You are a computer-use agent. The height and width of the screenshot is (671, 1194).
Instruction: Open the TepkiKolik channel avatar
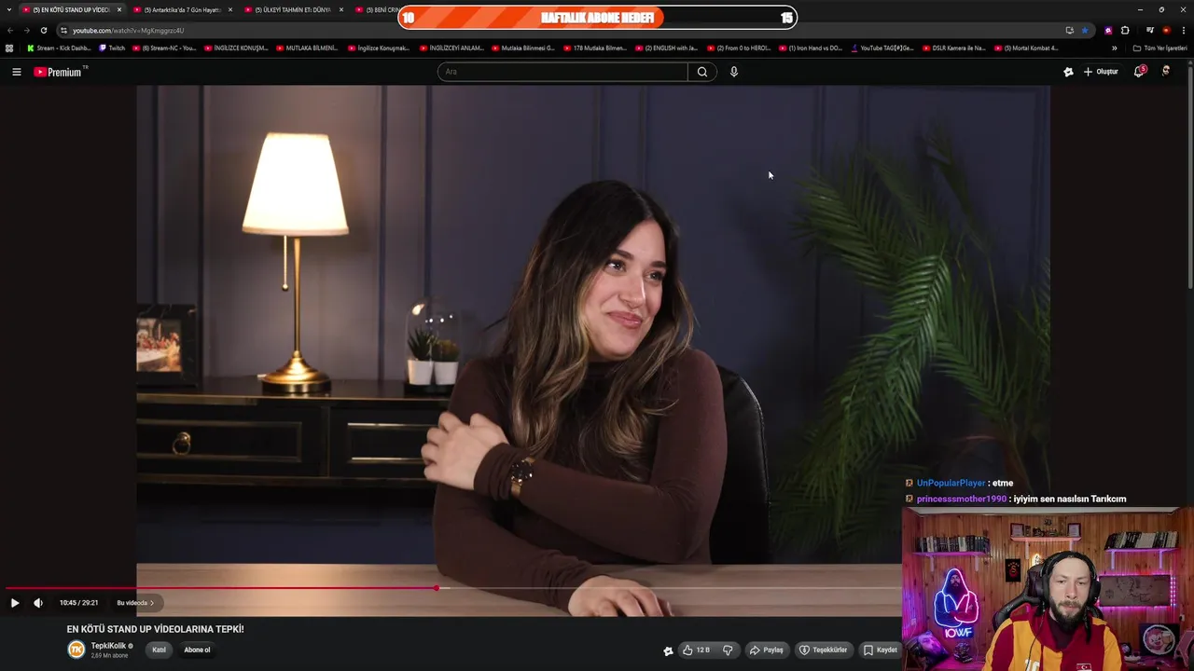pyautogui.click(x=76, y=650)
